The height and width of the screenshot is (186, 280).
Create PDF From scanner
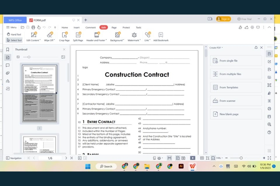236,101
